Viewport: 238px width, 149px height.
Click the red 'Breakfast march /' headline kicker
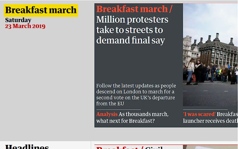coord(134,9)
